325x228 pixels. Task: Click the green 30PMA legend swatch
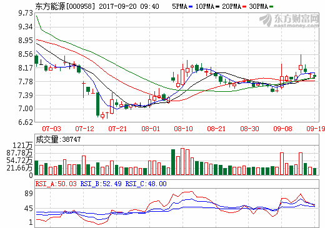[271, 7]
